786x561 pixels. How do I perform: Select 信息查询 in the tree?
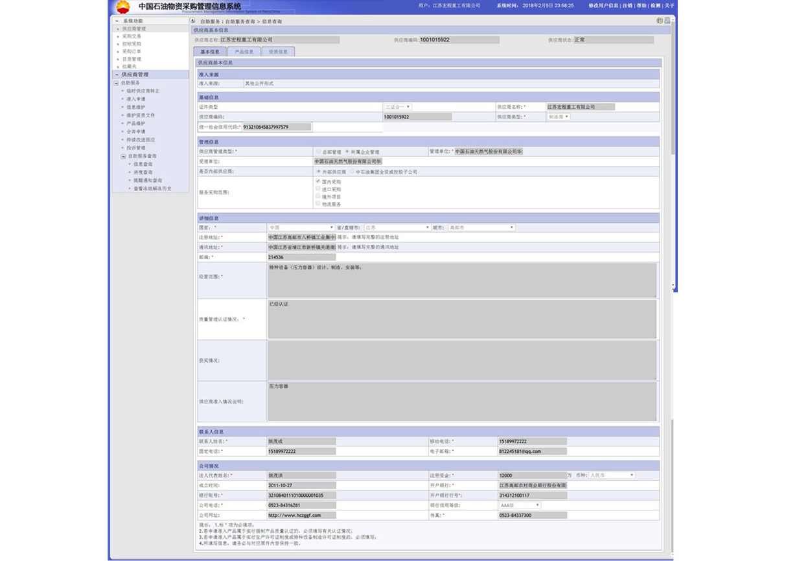pos(143,165)
